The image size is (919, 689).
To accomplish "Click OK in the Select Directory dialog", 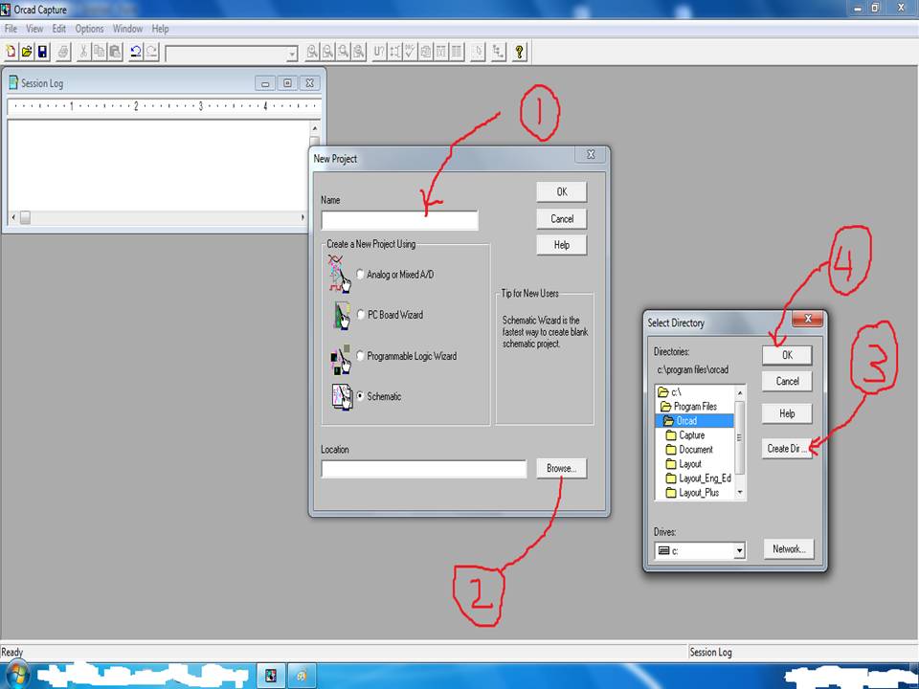I will tap(787, 355).
